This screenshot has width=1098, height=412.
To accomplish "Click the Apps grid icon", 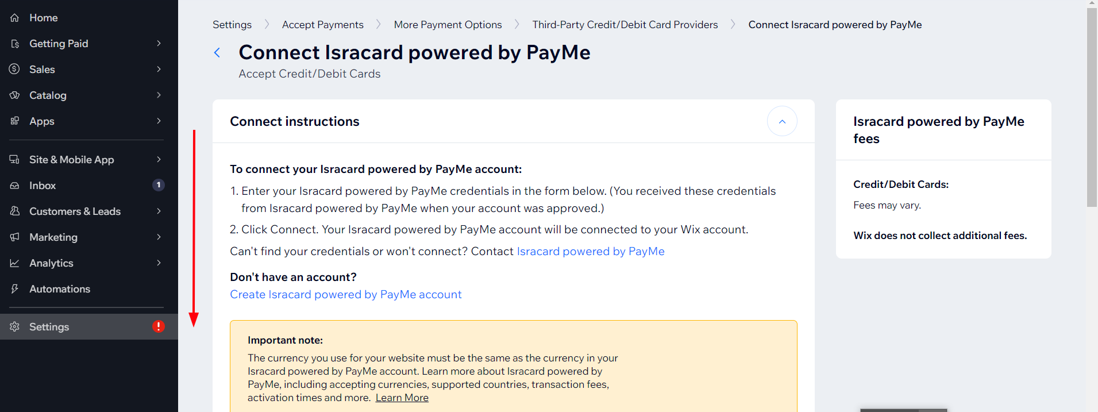I will (15, 121).
